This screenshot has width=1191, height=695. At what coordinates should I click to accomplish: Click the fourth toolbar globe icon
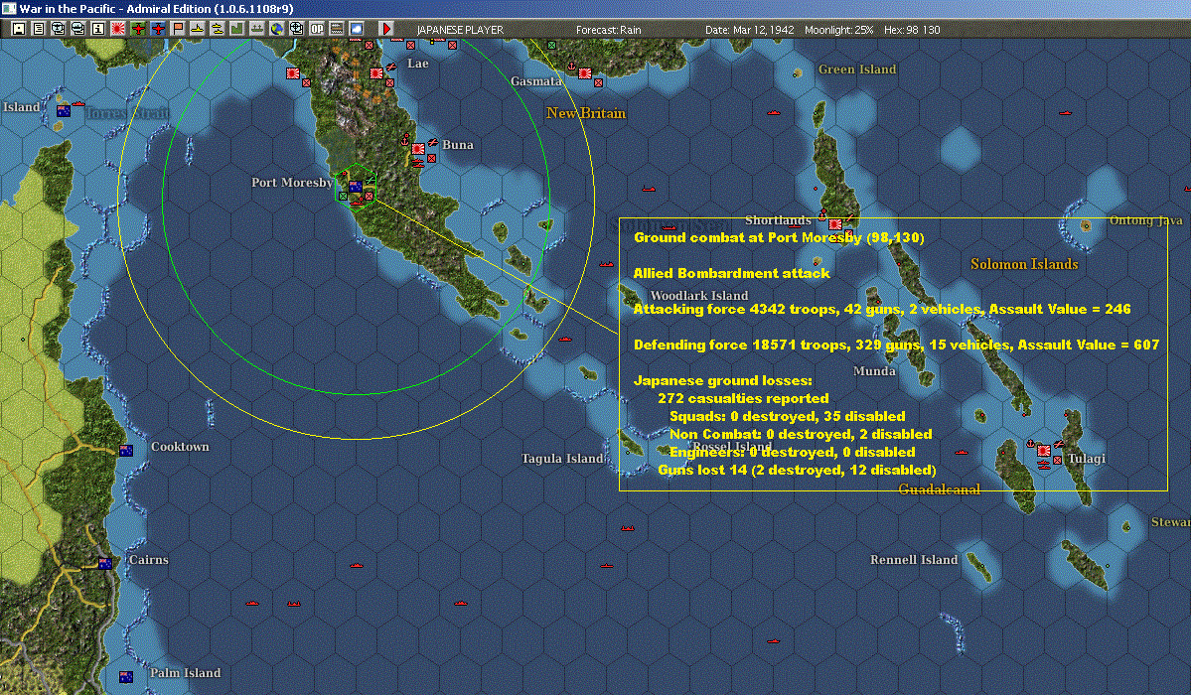[78, 29]
